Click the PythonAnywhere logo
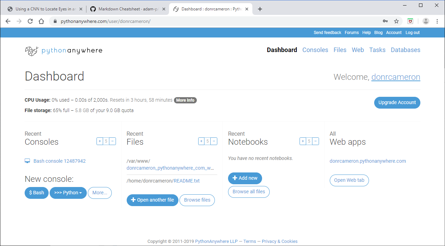Image resolution: width=445 pixels, height=246 pixels. (64, 51)
